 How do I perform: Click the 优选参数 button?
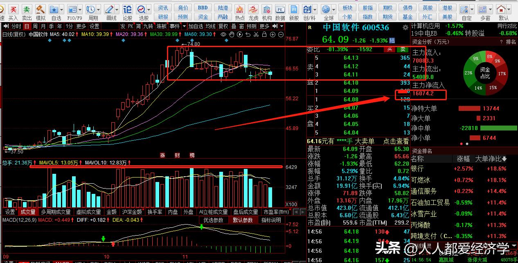click(214, 220)
